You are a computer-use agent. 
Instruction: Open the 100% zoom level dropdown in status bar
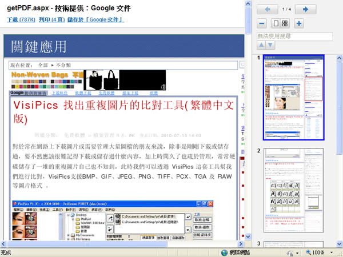(x=332, y=253)
